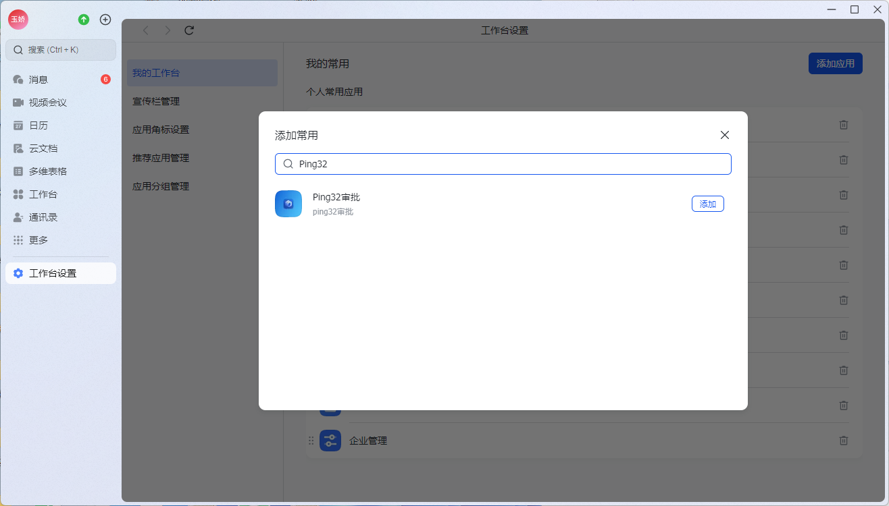This screenshot has height=506, width=889.
Task: Click the 多维表格 table icon
Action: [x=18, y=171]
